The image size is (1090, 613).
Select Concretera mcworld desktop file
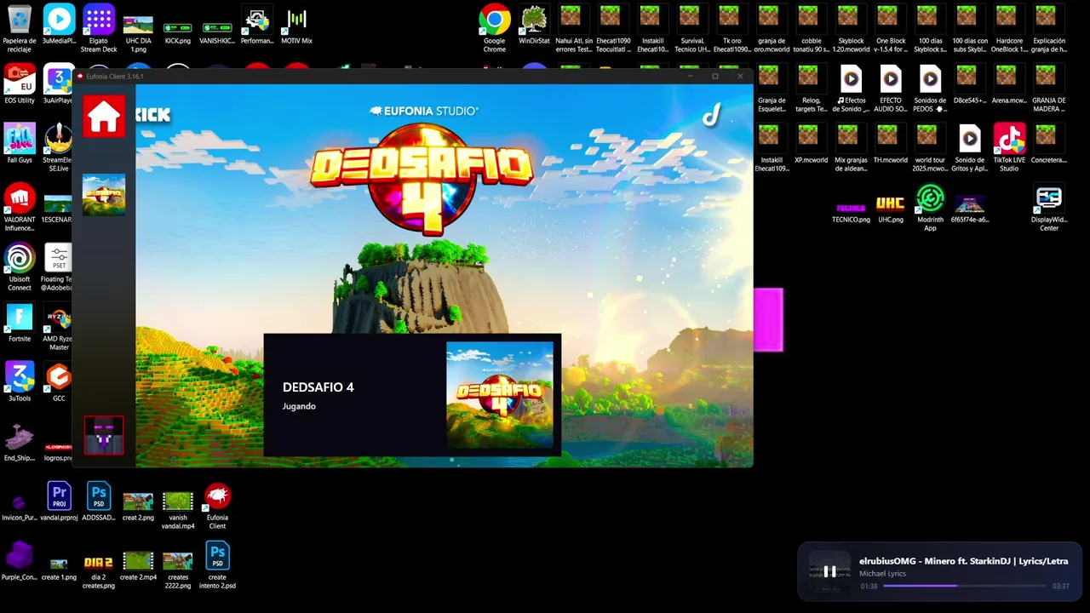coord(1049,144)
